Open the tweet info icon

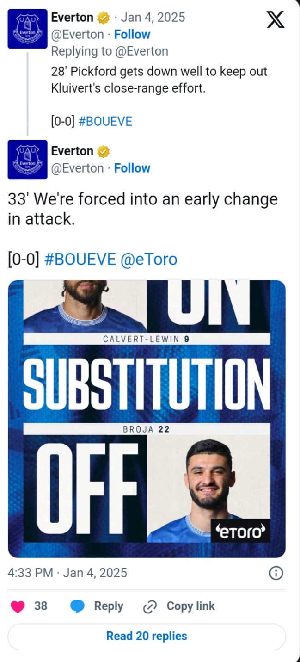coord(276,574)
